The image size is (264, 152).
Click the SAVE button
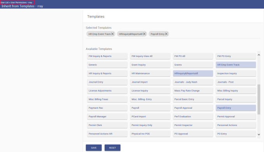pos(94,148)
